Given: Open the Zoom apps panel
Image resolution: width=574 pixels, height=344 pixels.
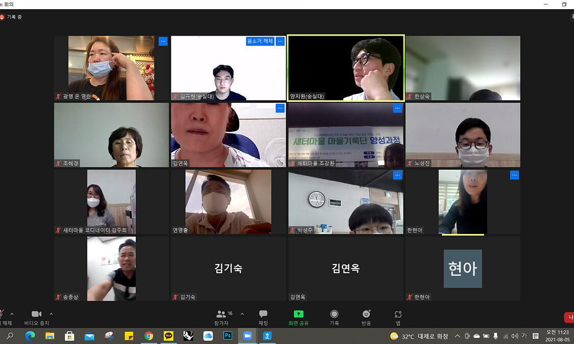Looking at the screenshot, I should [398, 317].
